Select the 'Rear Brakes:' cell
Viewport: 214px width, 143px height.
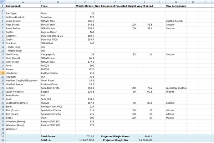click(23, 25)
